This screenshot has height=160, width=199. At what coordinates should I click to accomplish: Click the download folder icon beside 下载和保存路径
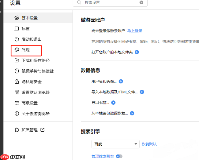pos(17,60)
